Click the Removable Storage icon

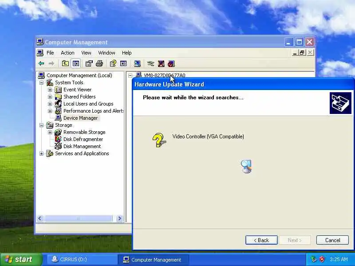[58, 132]
